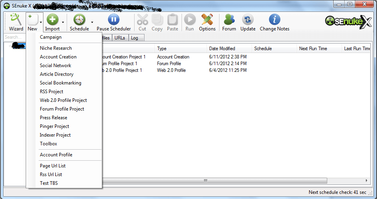Click the Run play icon
This screenshot has height=199, width=377.
[190, 19]
